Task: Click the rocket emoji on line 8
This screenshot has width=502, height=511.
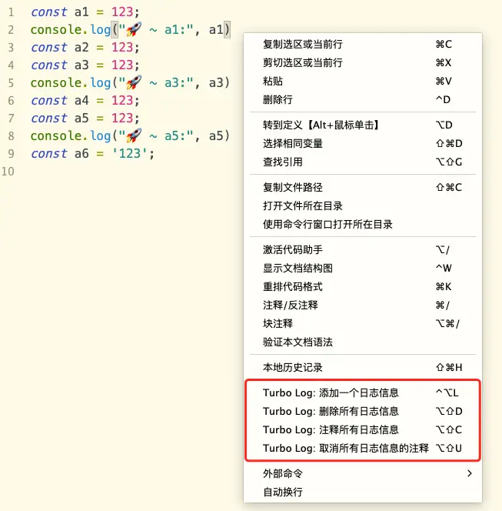Action: click(134, 135)
